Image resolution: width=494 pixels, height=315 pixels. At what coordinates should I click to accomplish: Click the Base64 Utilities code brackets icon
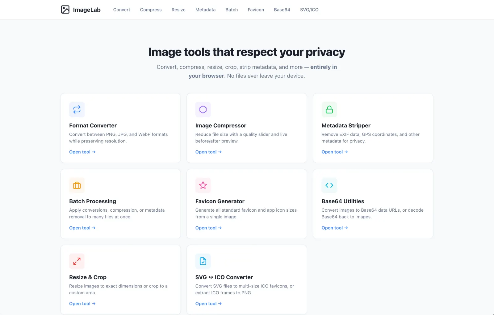pos(329,185)
